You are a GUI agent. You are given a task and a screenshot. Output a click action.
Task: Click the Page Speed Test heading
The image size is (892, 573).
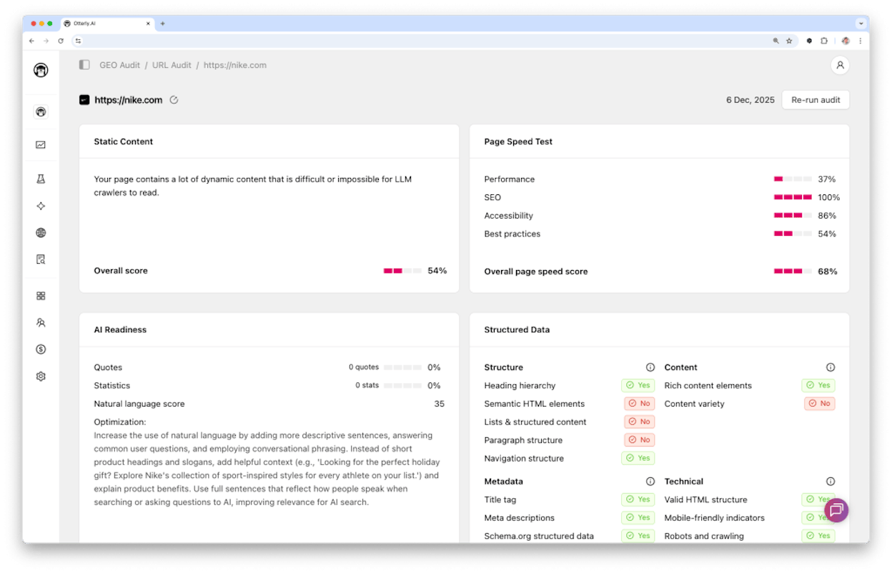518,141
